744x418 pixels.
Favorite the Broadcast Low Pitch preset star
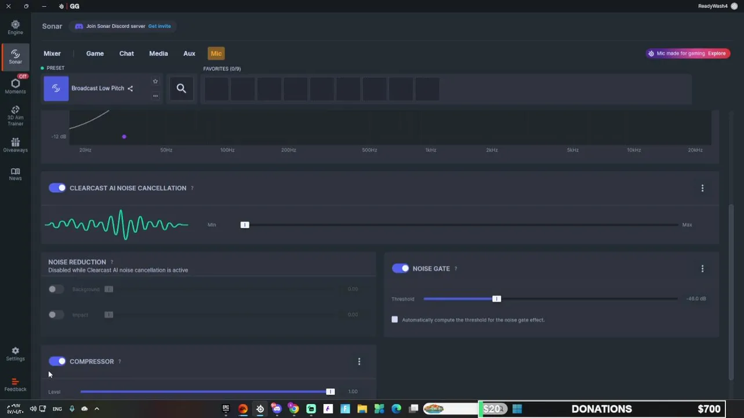[x=155, y=81]
